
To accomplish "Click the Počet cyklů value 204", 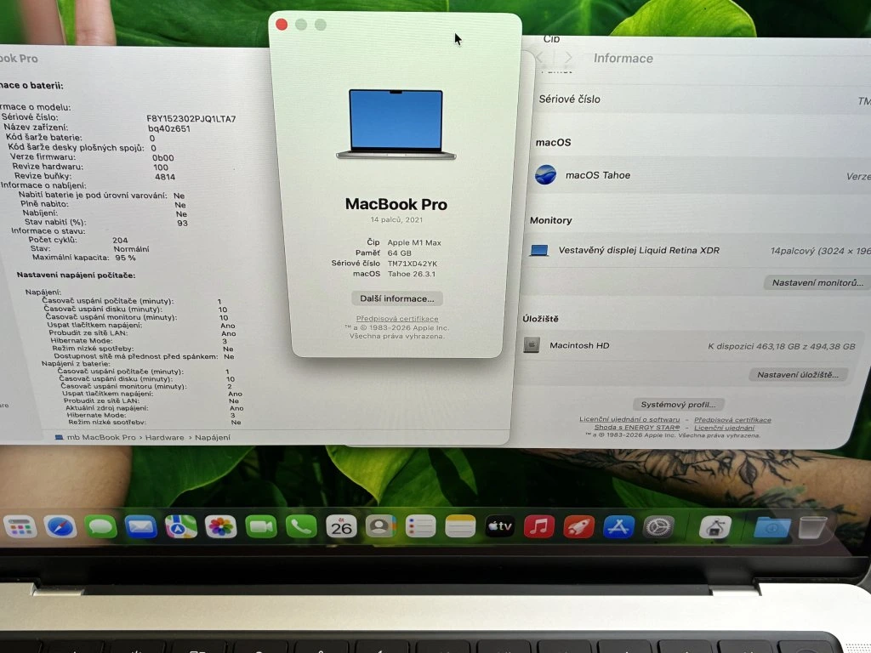I will point(120,241).
